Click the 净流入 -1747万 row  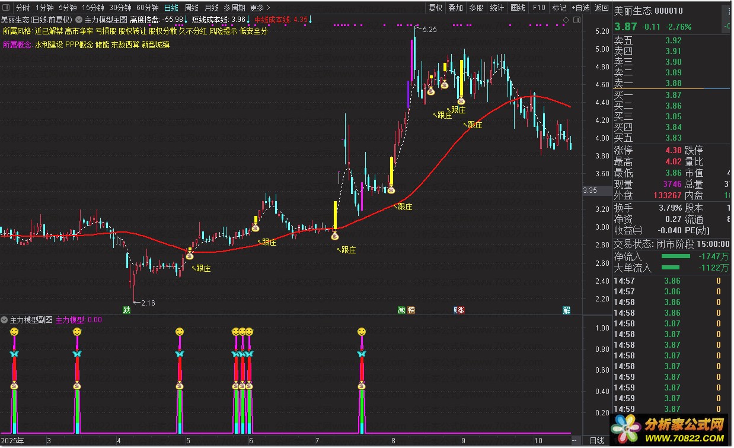(x=671, y=256)
